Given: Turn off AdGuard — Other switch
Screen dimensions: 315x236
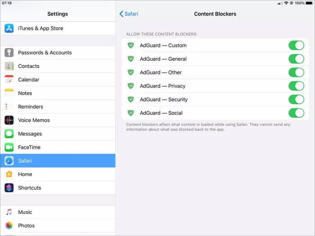Looking at the screenshot, I should pos(296,72).
